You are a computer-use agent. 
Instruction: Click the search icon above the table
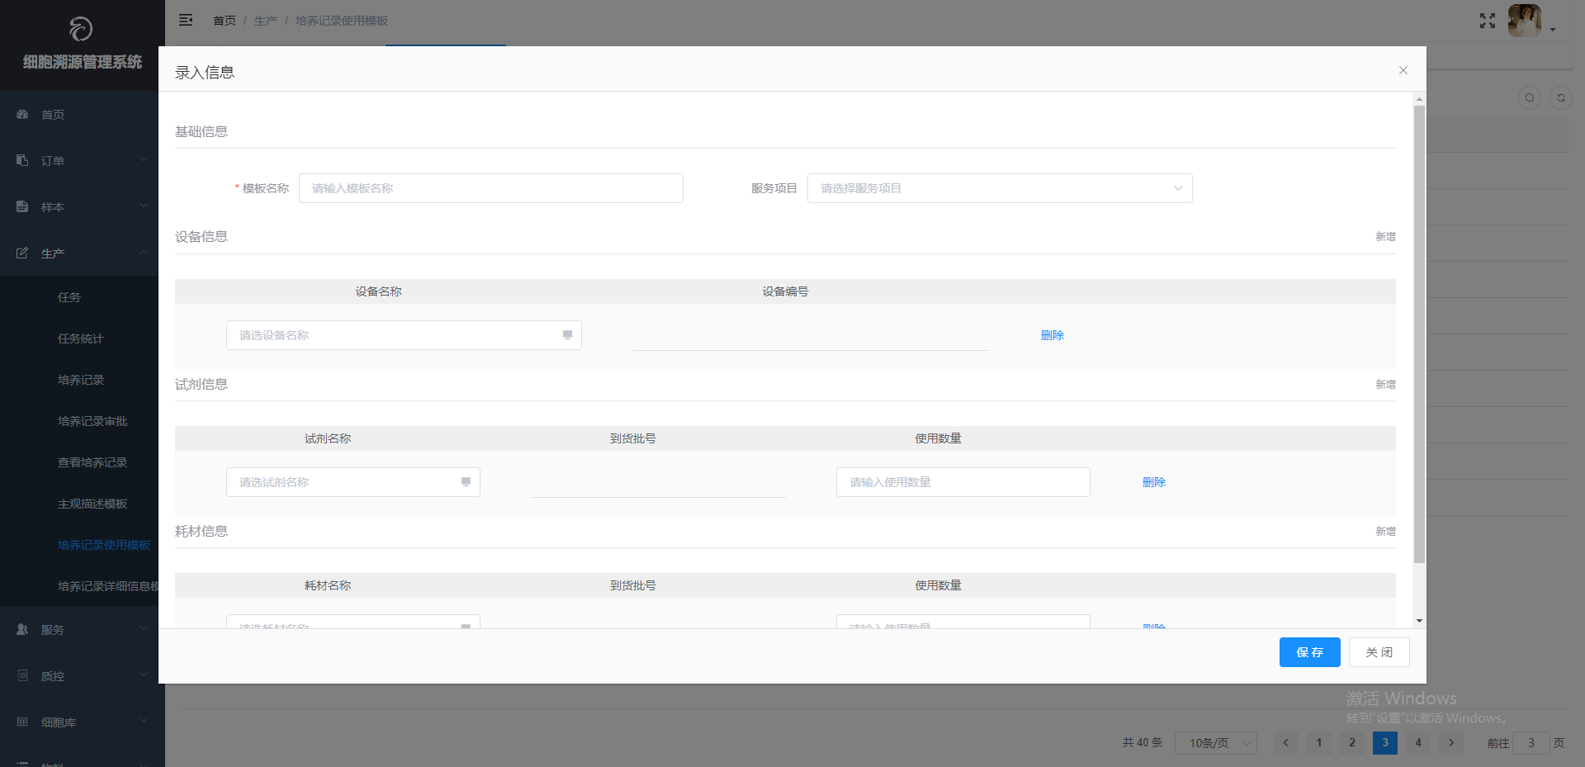[1529, 97]
